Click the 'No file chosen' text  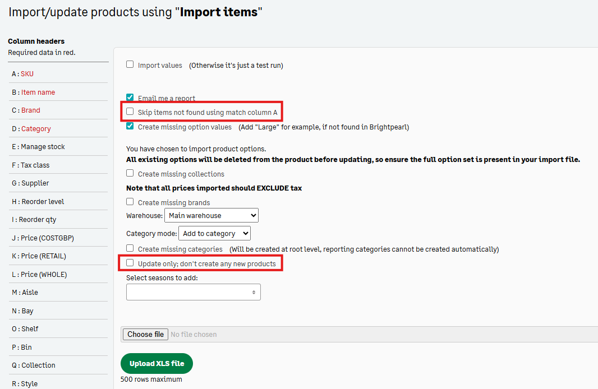pyautogui.click(x=194, y=335)
